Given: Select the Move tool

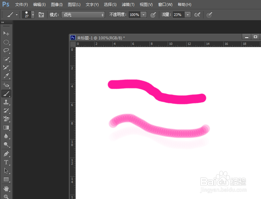Looking at the screenshot, I should [7, 33].
